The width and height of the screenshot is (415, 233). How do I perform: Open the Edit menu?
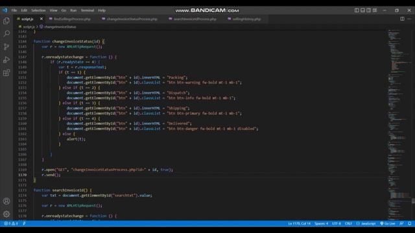[24, 10]
